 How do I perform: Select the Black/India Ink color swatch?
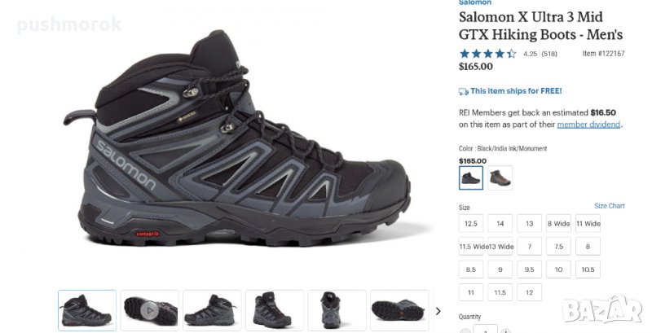pos(471,177)
